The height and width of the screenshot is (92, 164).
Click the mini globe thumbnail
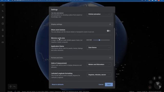point(158,85)
